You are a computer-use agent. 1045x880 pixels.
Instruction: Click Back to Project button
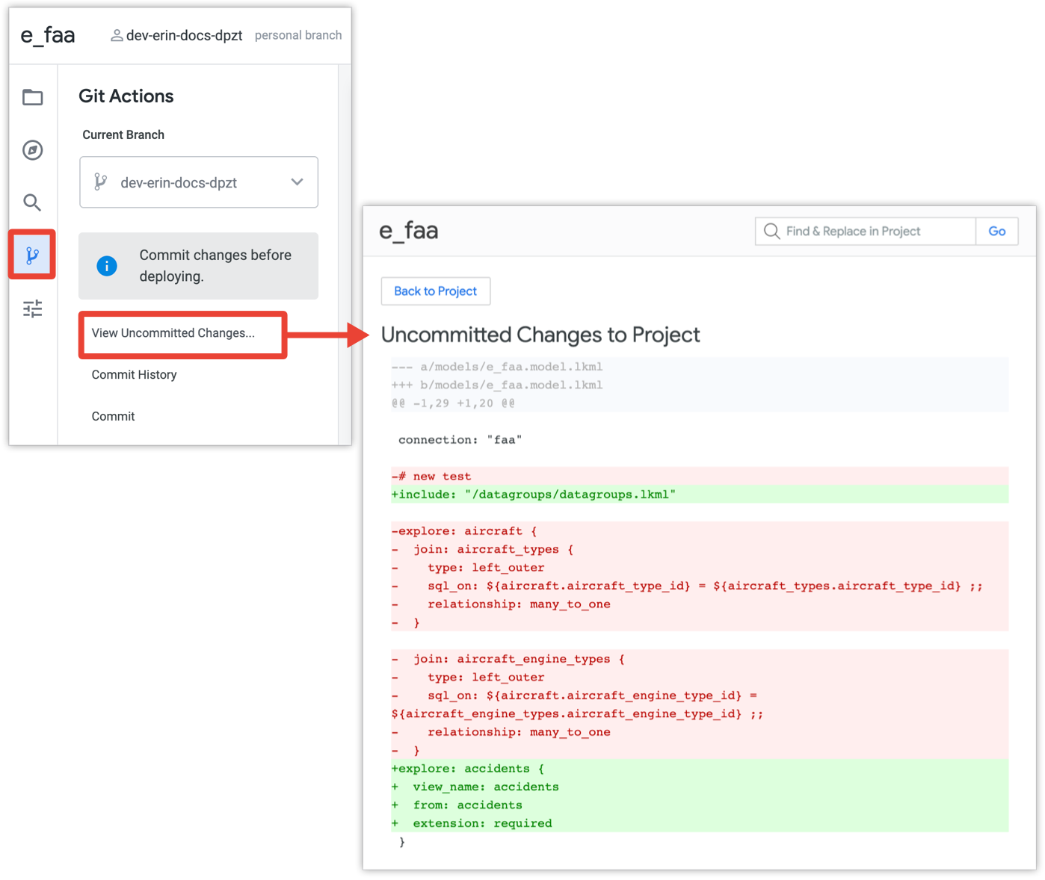coord(435,291)
